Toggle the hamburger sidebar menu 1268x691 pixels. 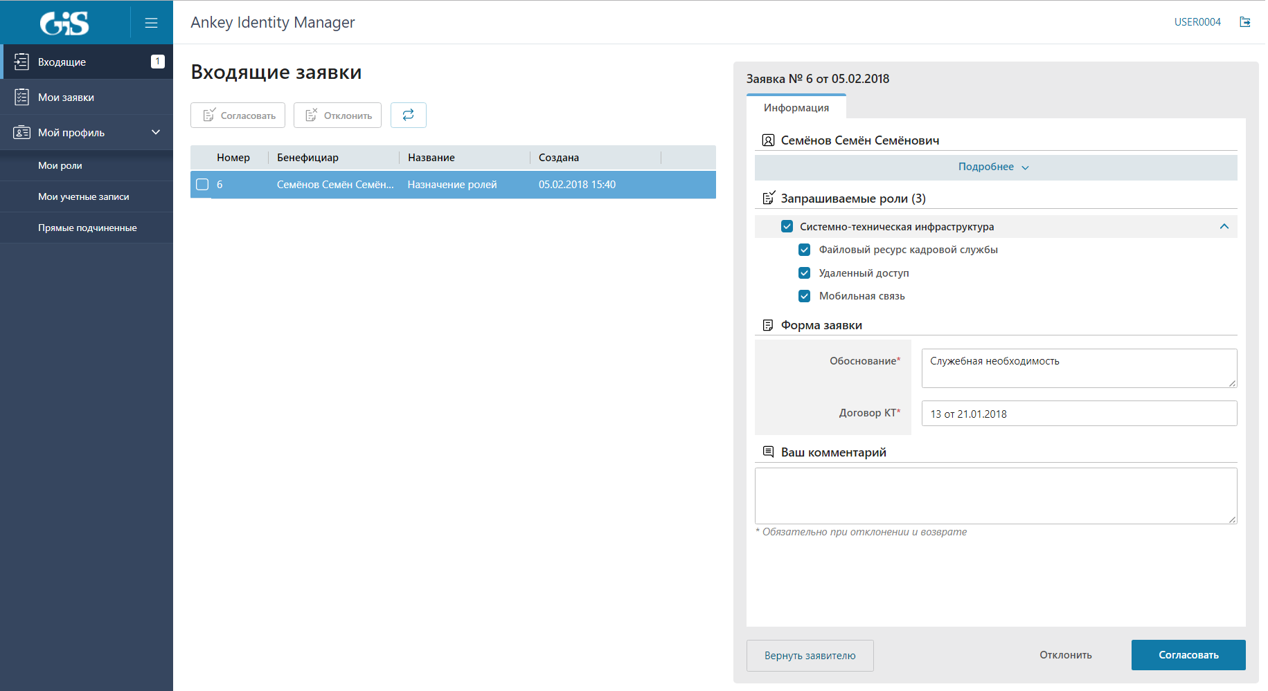click(x=151, y=23)
